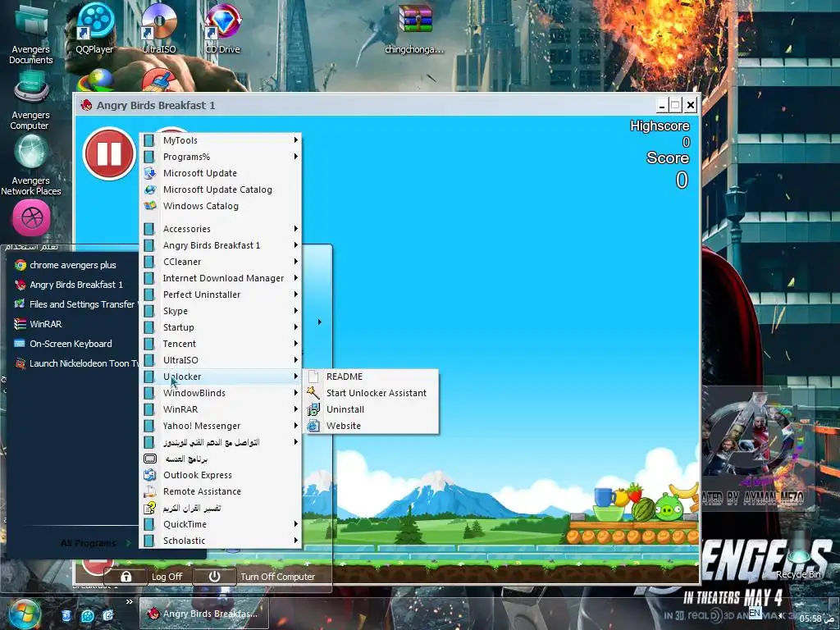Select WinRAR in the programs list
Screen dimensions: 840x630
[x=221, y=409]
